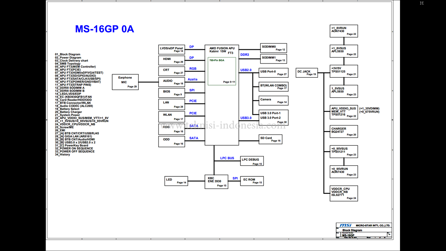Click 'APU_VDDIO_SUS MEM_VTT TPS51216' block

tap(344, 112)
